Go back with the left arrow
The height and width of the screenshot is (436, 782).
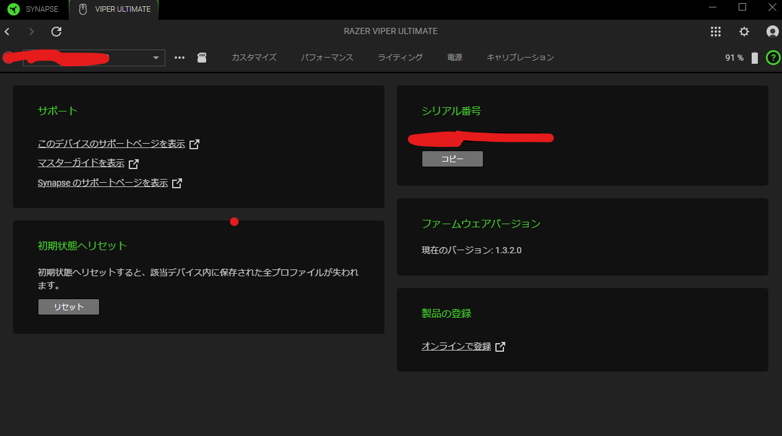(x=7, y=32)
